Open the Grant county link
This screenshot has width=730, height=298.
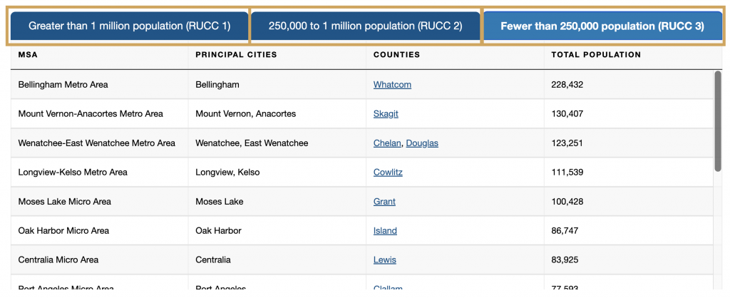tap(384, 202)
